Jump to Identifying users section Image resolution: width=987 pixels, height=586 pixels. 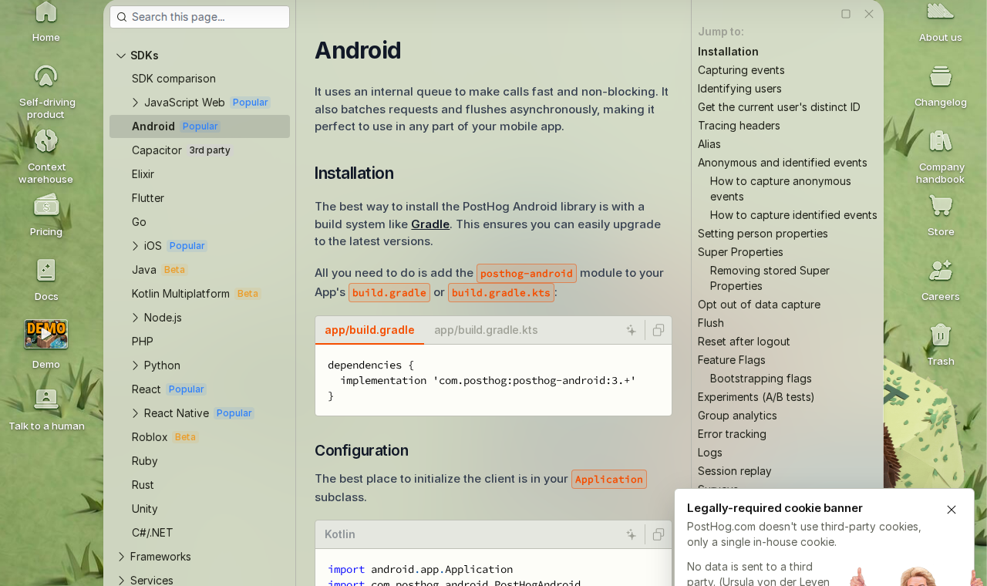[739, 89]
